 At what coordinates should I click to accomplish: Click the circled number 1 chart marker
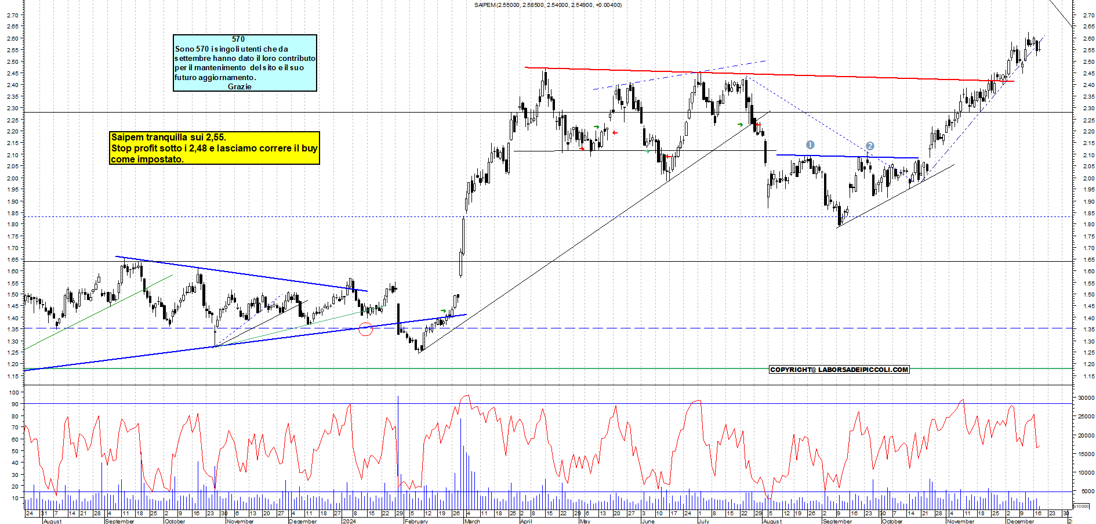[x=810, y=144]
